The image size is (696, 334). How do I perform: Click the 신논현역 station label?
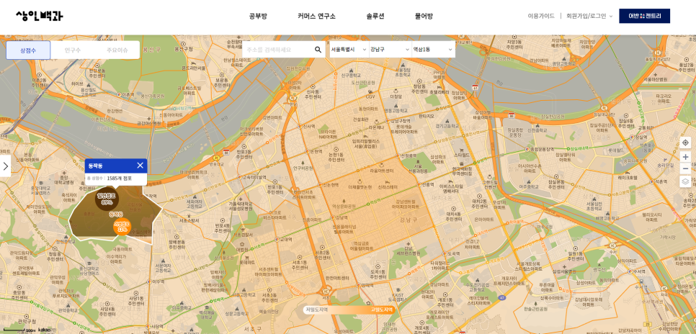coord(330,184)
